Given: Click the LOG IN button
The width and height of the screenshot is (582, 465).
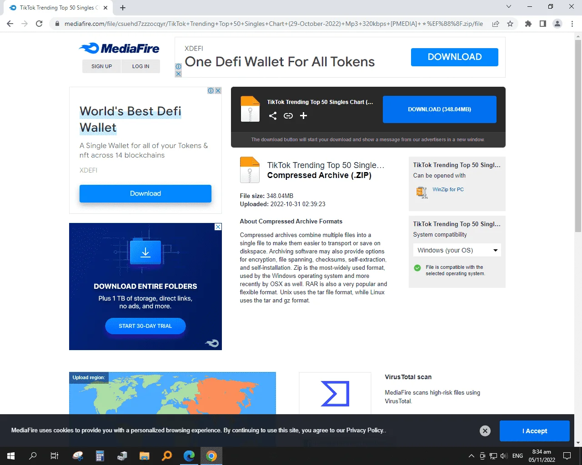Looking at the screenshot, I should coord(140,66).
